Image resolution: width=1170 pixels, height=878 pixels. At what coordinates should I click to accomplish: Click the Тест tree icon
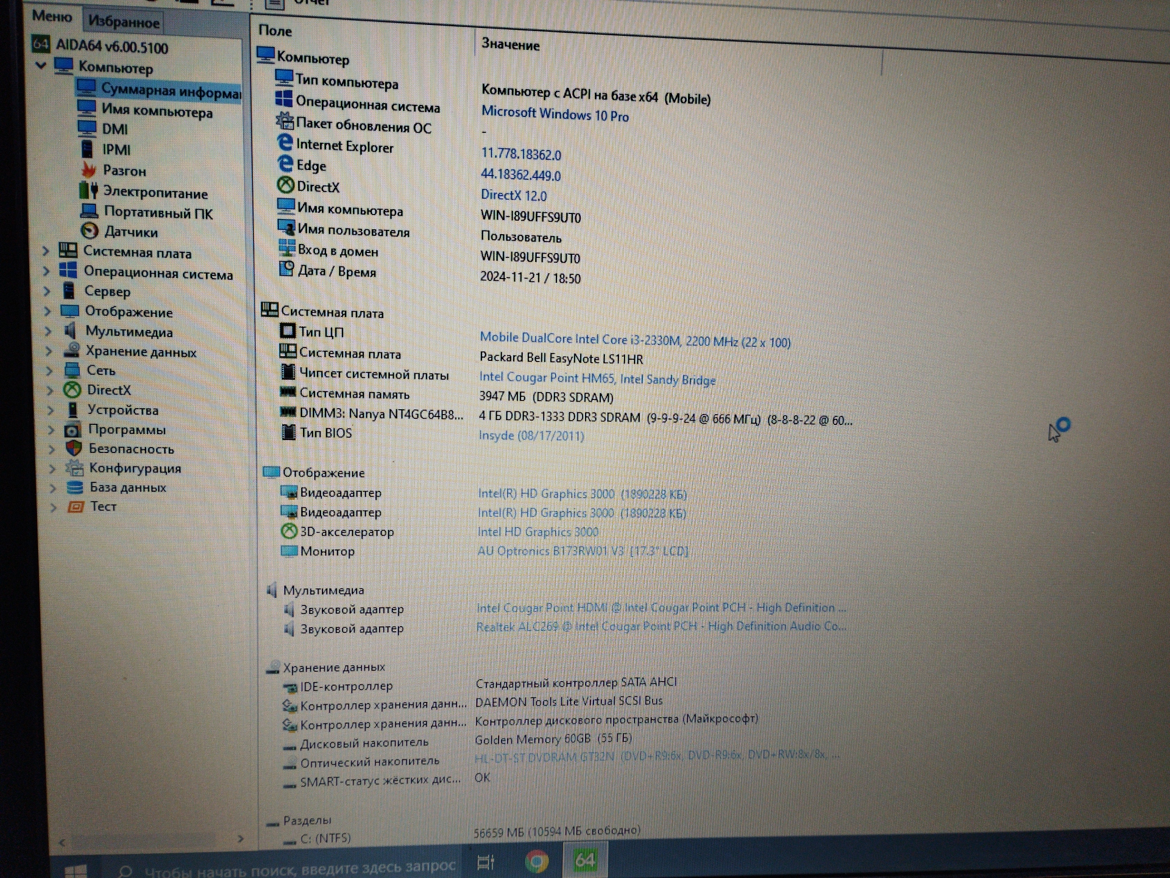[76, 506]
